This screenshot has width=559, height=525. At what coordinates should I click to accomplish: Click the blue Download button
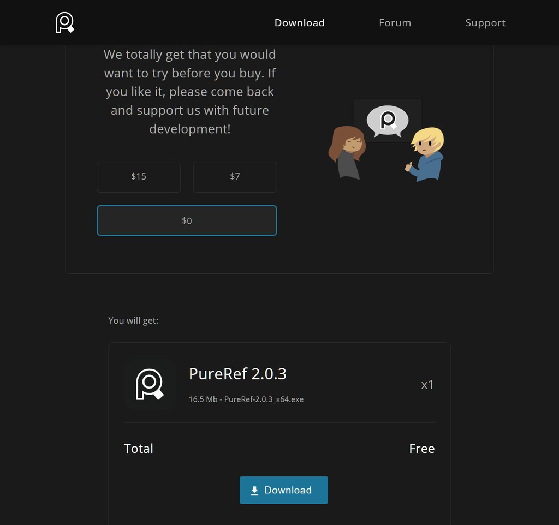(284, 490)
